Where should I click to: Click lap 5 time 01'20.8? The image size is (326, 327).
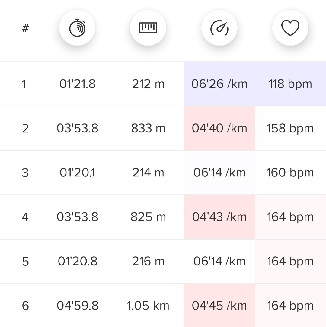77,261
